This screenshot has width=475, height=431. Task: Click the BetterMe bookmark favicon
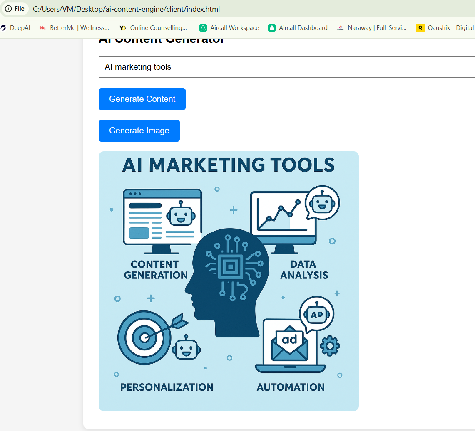[x=43, y=28]
